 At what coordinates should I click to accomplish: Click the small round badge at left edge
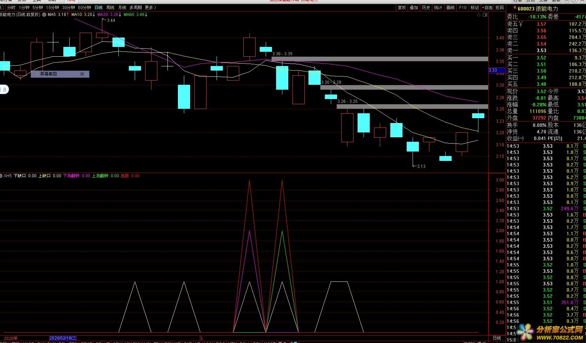pos(4,90)
